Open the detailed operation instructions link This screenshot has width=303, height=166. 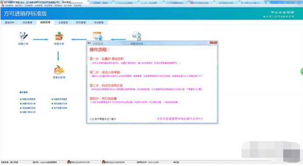[x=180, y=119]
